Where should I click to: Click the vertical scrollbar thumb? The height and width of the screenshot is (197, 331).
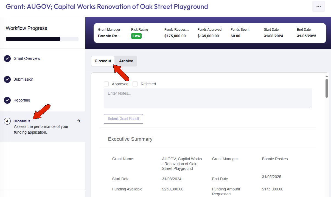[327, 88]
